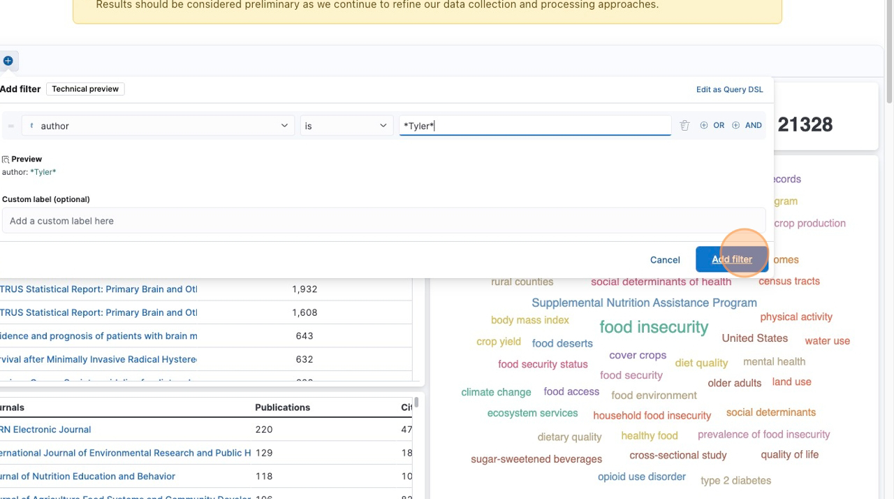Click 'sugar-sweetened beverages' tag
The image size is (894, 499).
point(536,459)
